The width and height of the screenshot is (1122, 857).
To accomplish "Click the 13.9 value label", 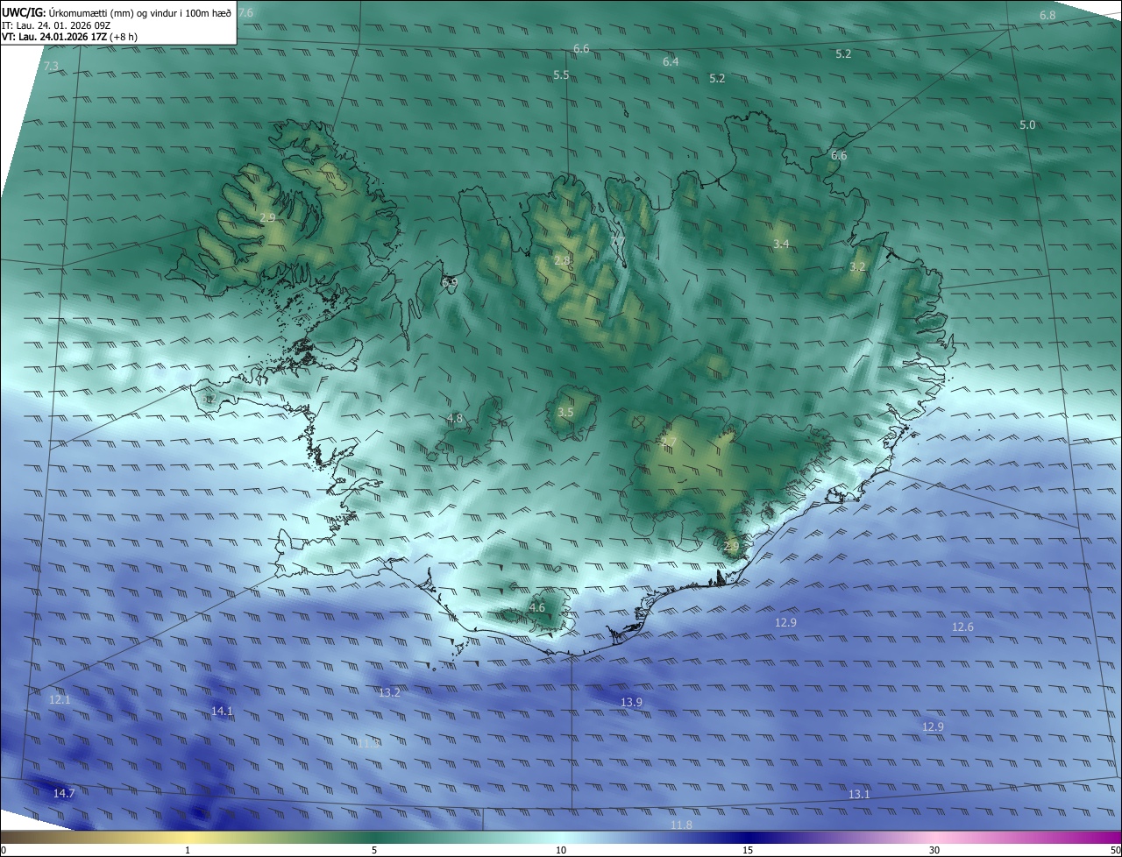I will click(631, 703).
